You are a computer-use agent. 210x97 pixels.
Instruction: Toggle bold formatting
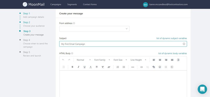coord(72,67)
